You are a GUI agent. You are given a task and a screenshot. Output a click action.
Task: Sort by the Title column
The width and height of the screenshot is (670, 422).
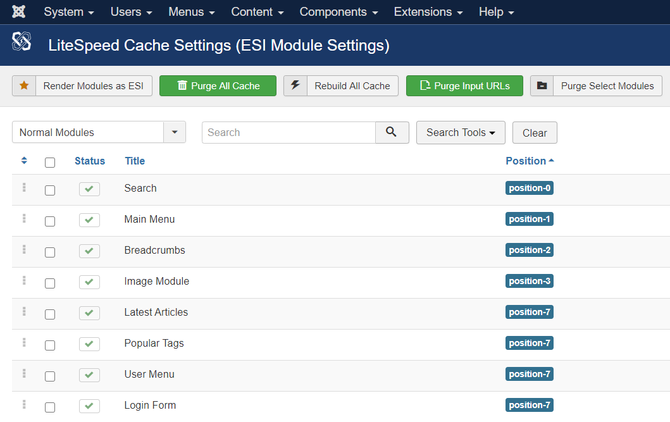[x=135, y=161]
